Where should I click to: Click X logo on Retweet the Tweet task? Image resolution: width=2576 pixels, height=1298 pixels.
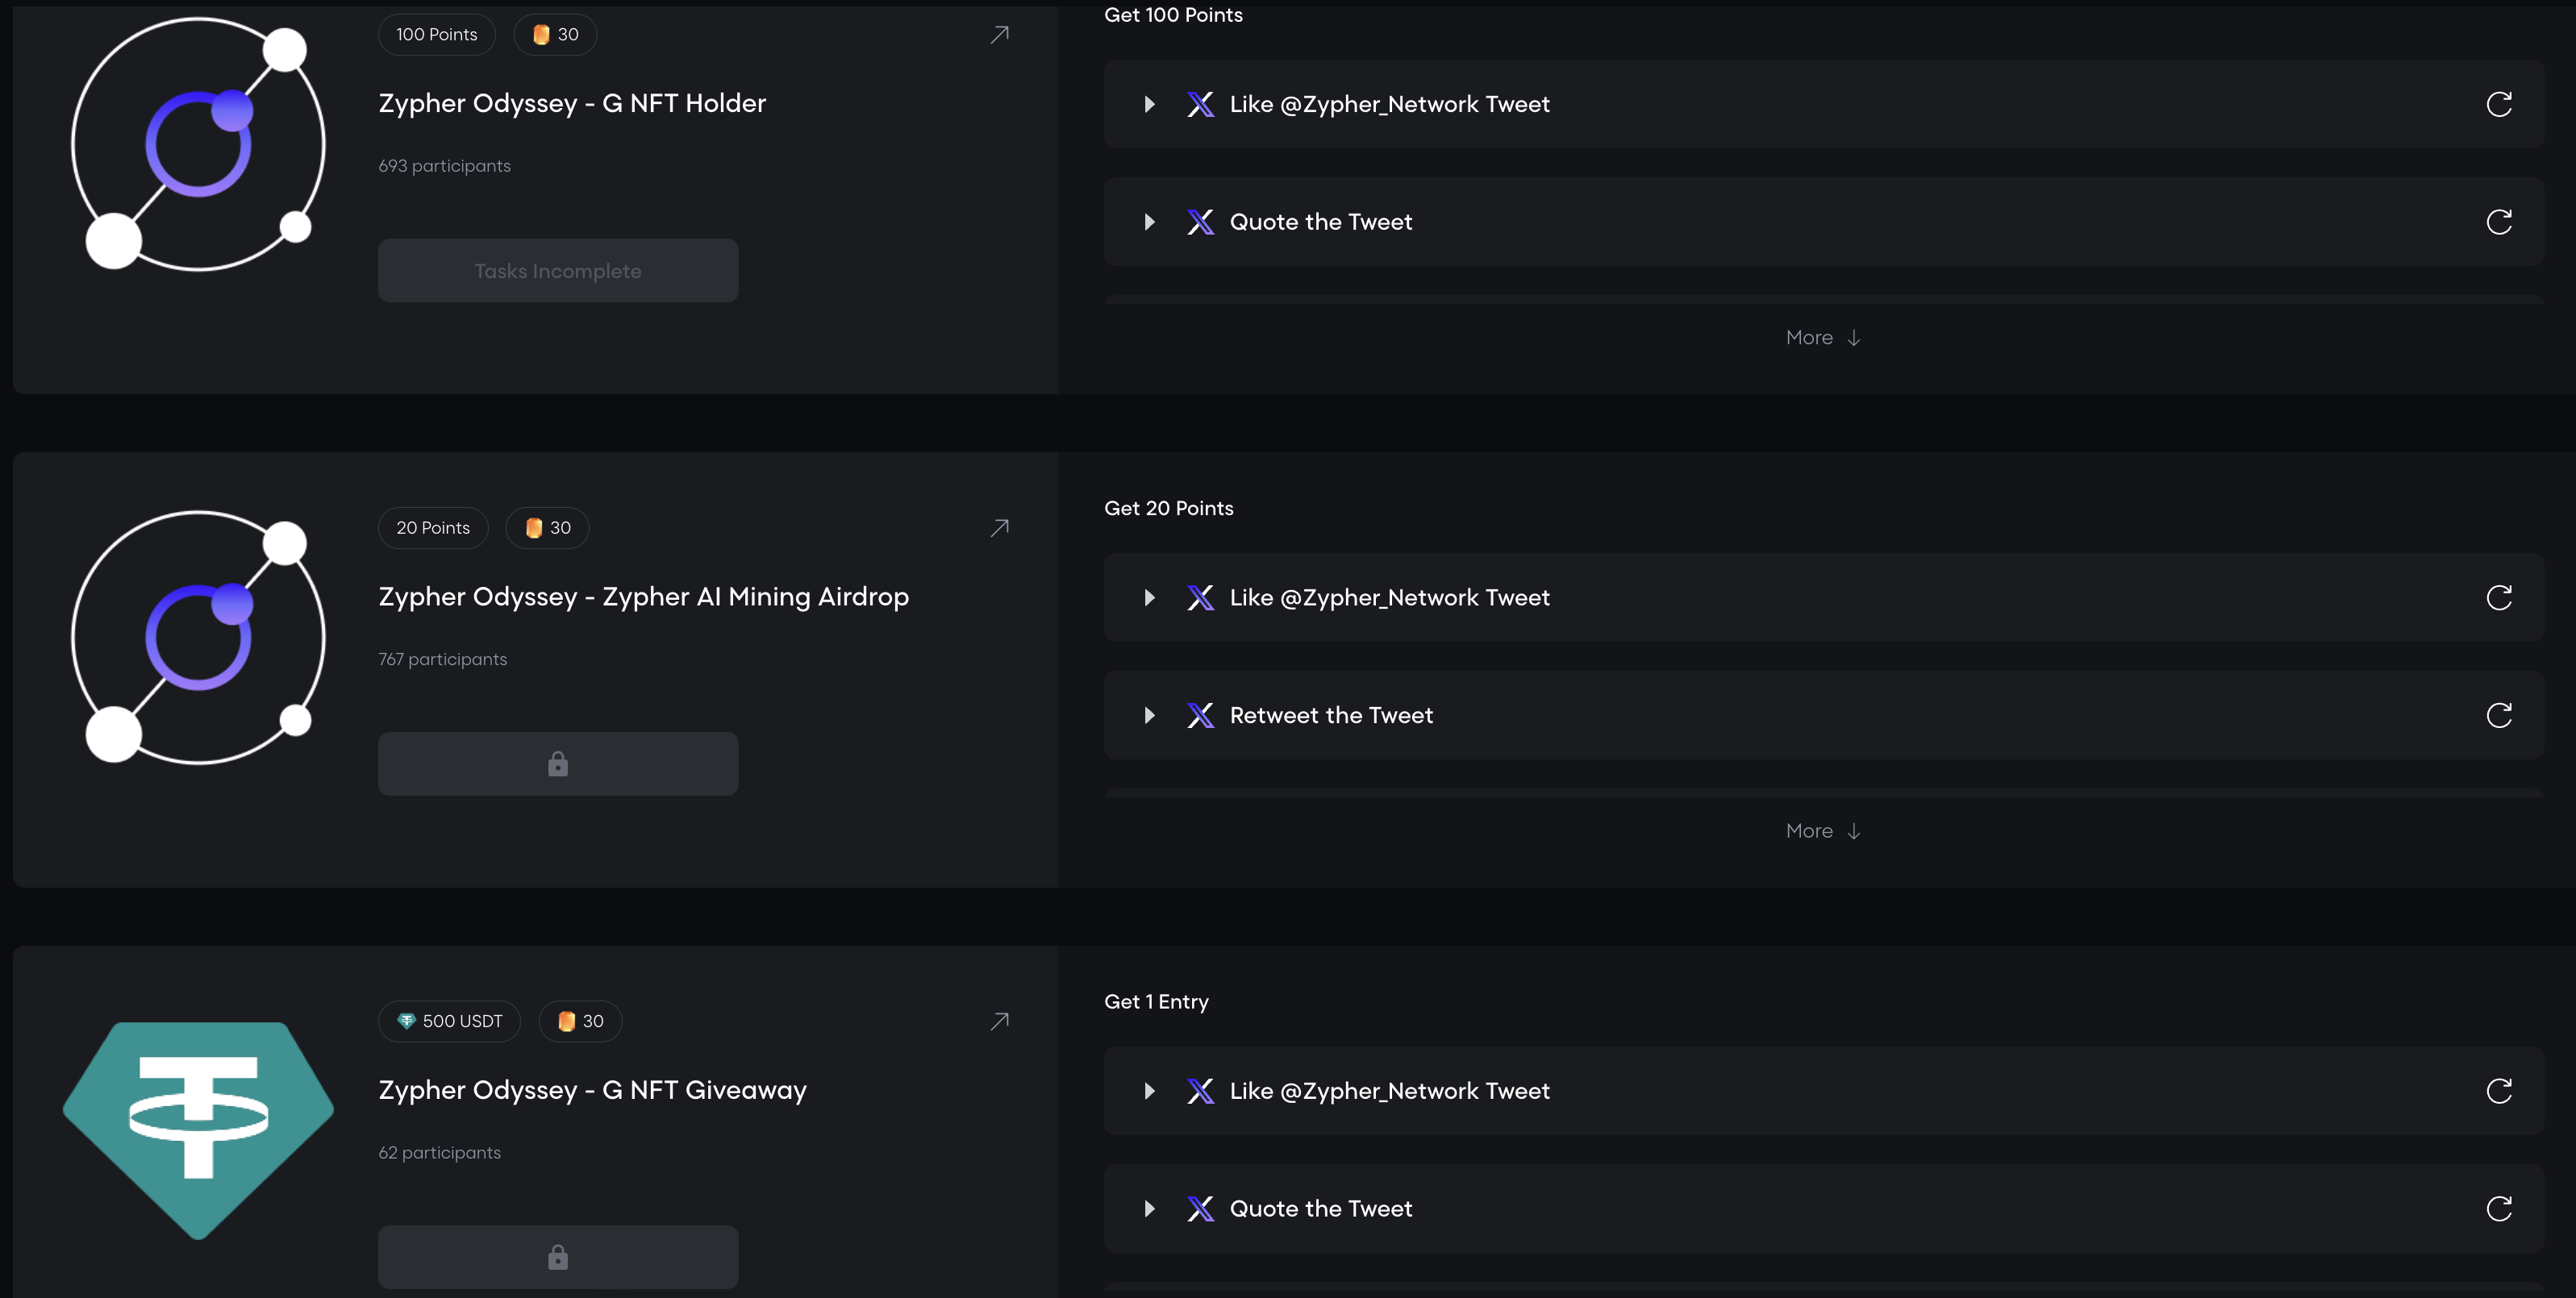tap(1200, 715)
